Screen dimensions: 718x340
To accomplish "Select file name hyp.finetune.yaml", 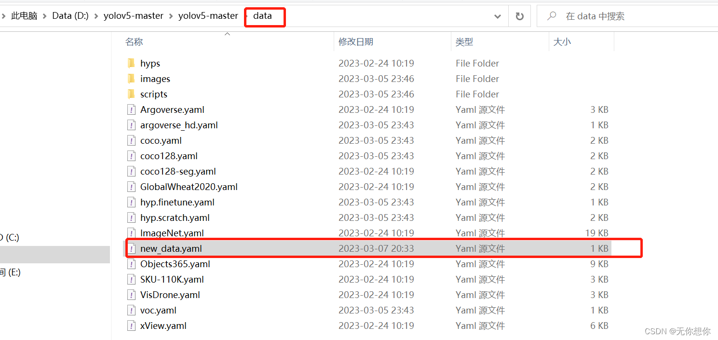I will pyautogui.click(x=177, y=202).
